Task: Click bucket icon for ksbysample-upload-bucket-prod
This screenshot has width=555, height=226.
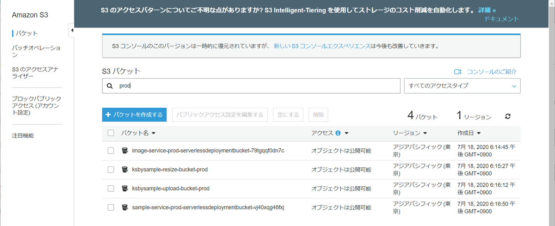Action: point(124,189)
